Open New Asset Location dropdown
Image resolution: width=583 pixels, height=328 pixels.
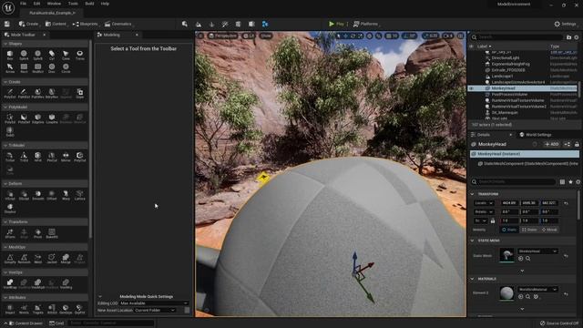click(x=155, y=310)
